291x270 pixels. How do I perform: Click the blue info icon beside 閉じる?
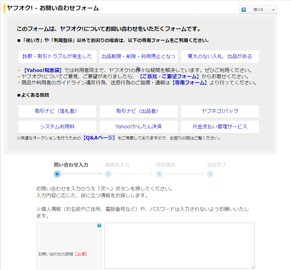[244, 10]
